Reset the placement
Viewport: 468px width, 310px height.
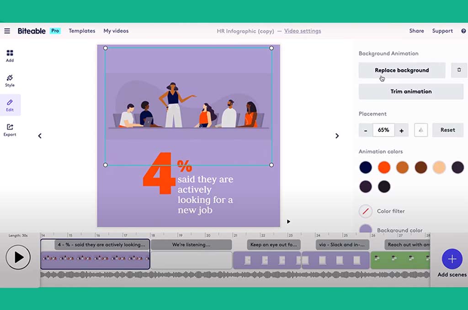click(x=448, y=130)
